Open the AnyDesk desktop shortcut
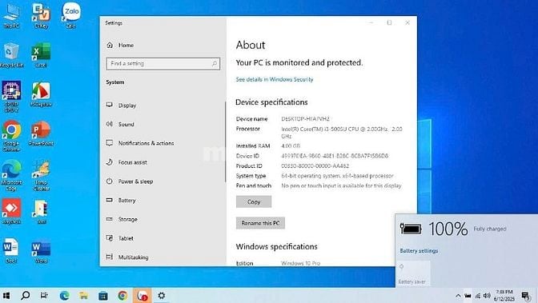 pyautogui.click(x=11, y=212)
